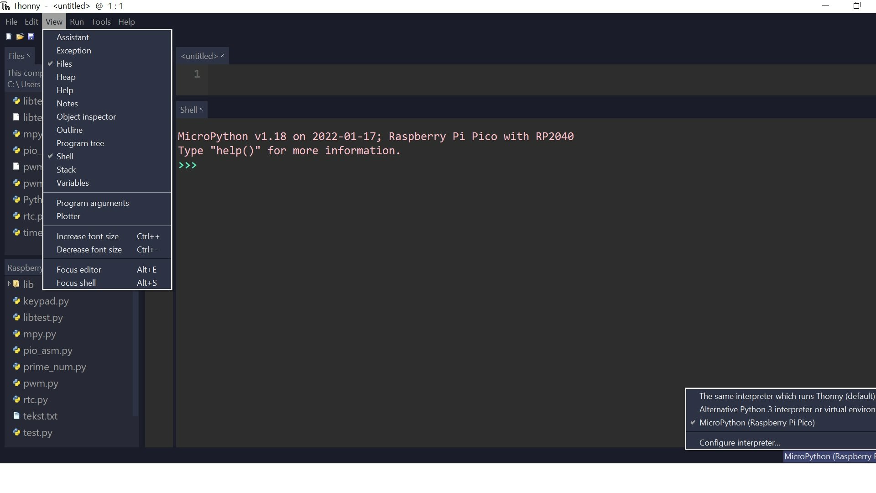The width and height of the screenshot is (876, 493).
Task: Open the interpreter selector in status bar
Action: 829,456
